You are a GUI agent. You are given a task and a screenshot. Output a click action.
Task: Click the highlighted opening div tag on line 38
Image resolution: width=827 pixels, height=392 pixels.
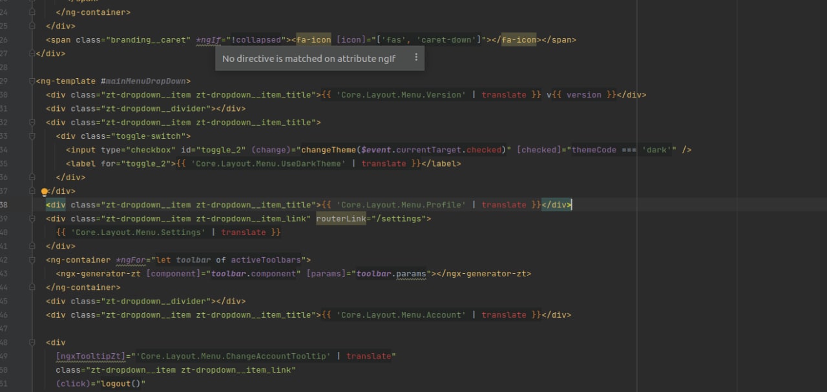point(56,205)
